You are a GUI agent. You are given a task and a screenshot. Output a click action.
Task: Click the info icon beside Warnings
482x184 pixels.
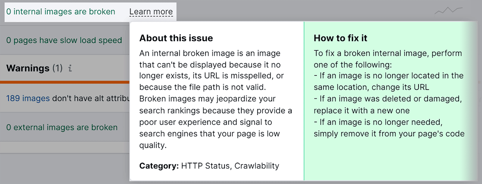pyautogui.click(x=70, y=68)
